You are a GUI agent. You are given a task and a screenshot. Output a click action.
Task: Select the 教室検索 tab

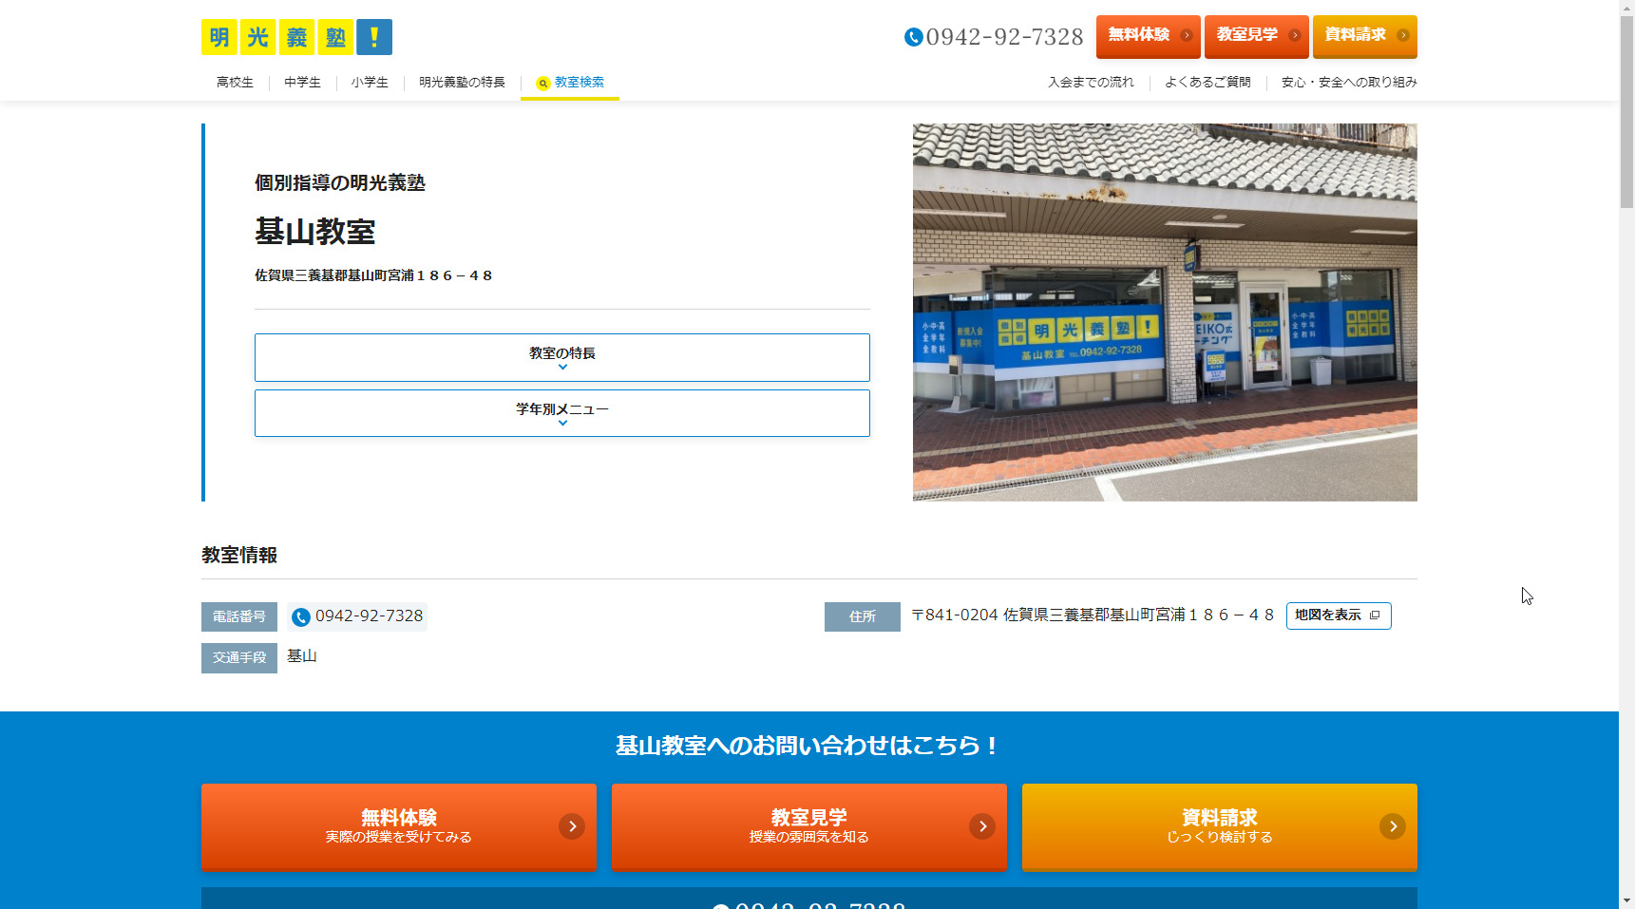click(570, 83)
